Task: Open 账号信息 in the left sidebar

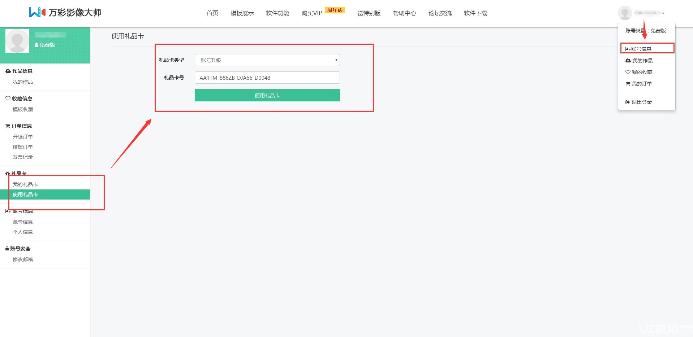Action: [x=23, y=222]
